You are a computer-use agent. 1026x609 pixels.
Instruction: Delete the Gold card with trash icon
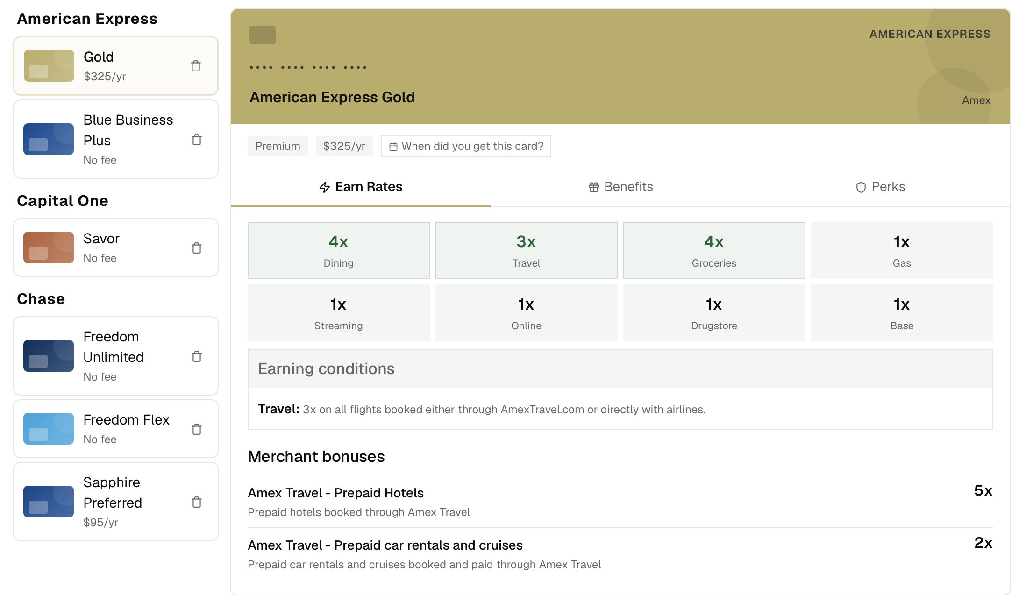point(196,66)
